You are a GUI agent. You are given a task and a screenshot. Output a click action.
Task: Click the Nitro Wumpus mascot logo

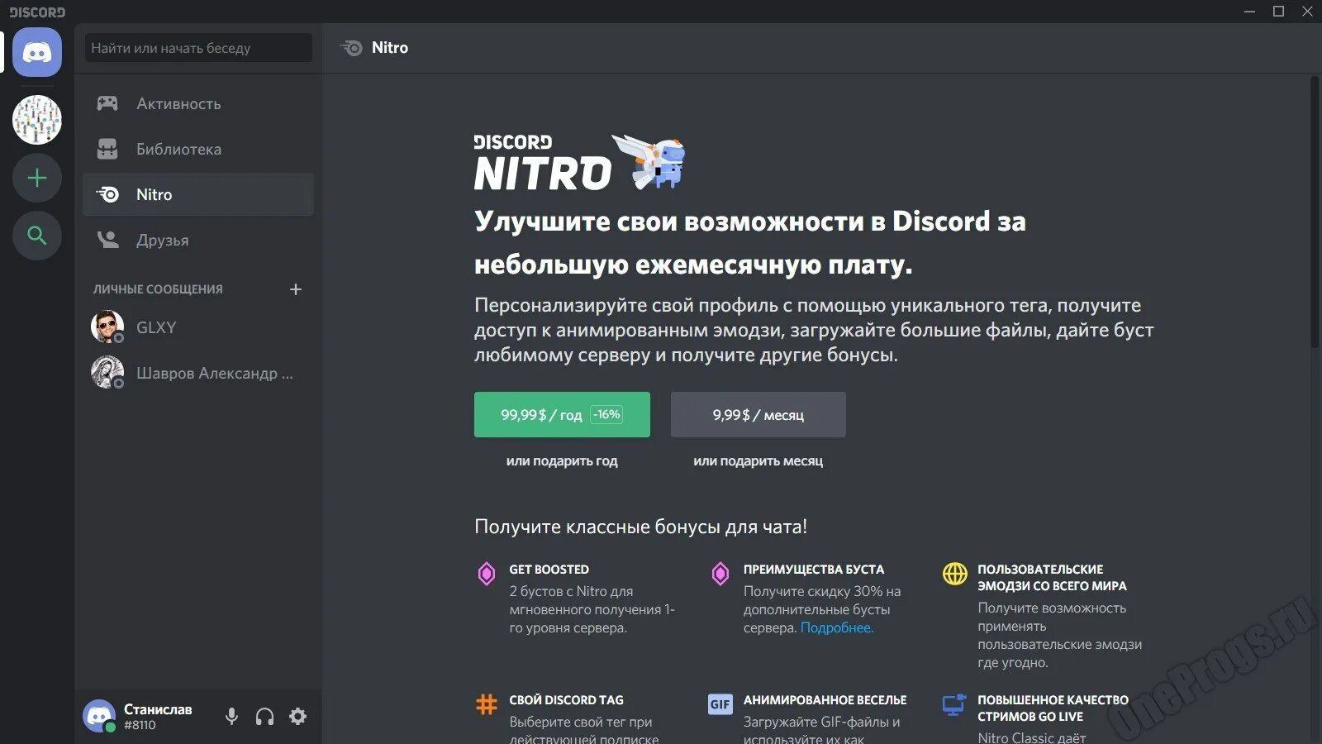[650, 162]
